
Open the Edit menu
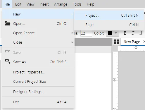(18, 4)
